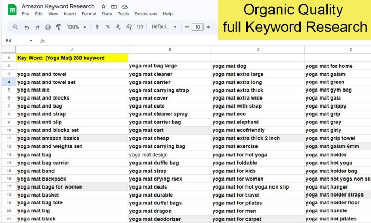Viewport: 371px width, 223px height.
Task: Select cell 'yoga mat bag large'
Action: (170, 66)
